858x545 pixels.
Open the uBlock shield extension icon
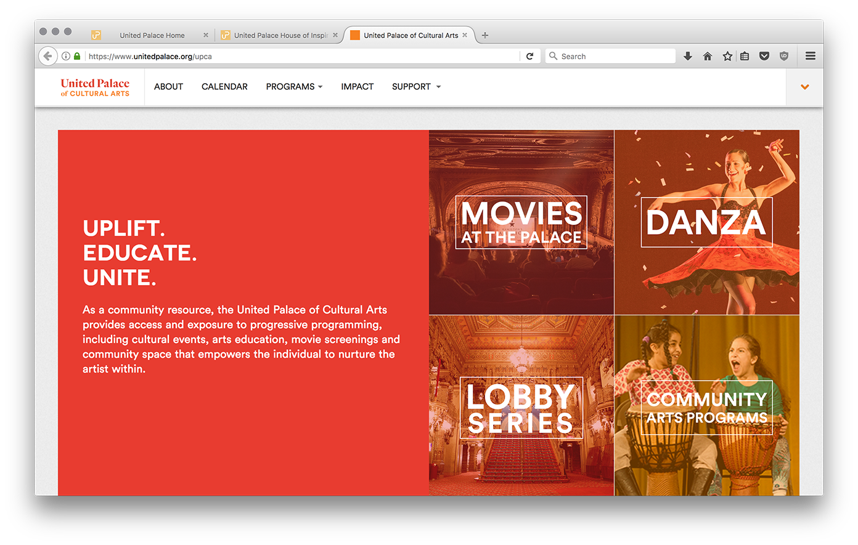click(x=784, y=56)
